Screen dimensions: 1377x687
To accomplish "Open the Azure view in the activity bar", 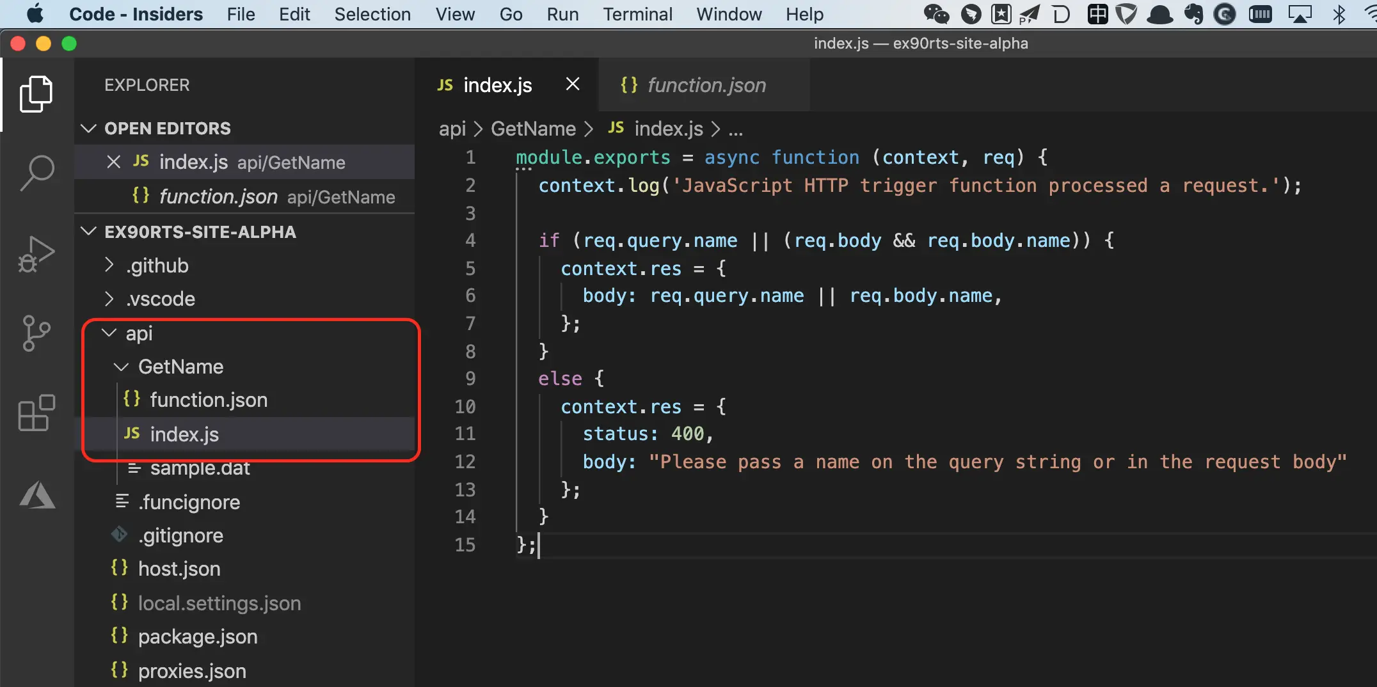I will [37, 494].
